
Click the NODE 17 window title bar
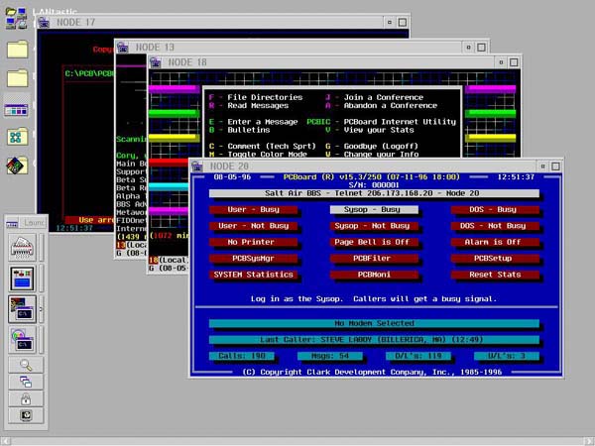point(216,23)
